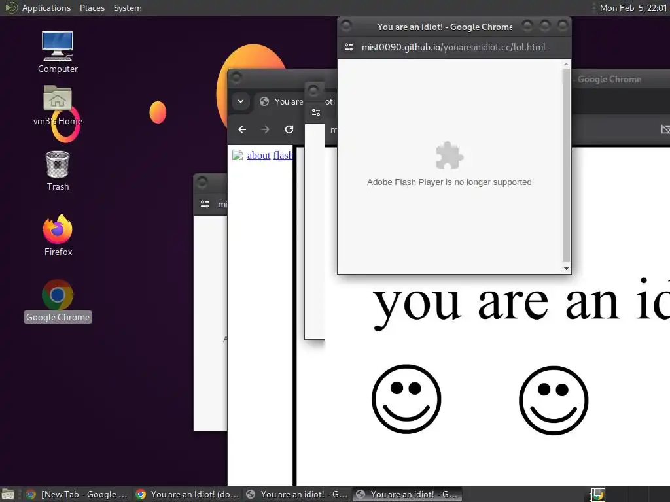670x502 pixels.
Task: Click the window menu button of leftmost popup
Action: point(202,183)
